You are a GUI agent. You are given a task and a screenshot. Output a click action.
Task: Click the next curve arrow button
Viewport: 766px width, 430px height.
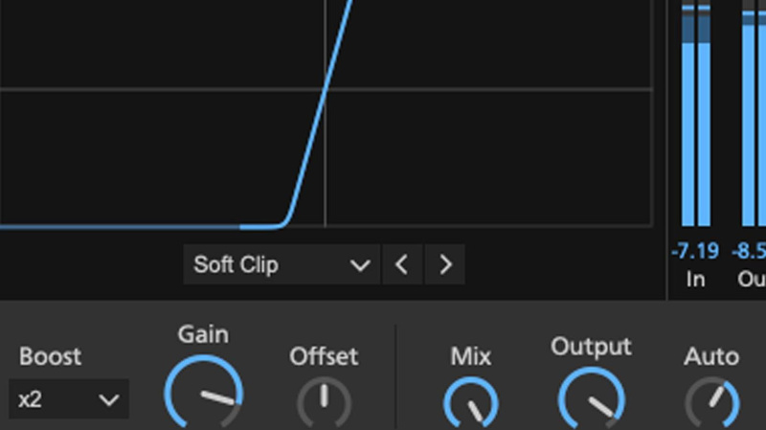(444, 264)
